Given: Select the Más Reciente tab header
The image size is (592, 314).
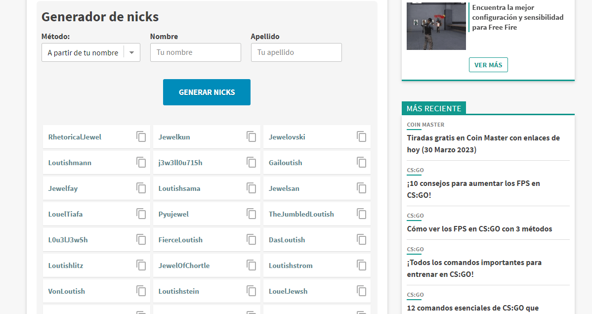Looking at the screenshot, I should [434, 108].
